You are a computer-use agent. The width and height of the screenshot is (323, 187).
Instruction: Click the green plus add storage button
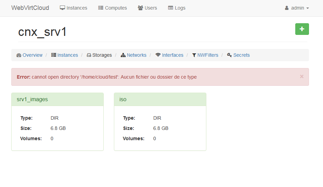(x=302, y=29)
